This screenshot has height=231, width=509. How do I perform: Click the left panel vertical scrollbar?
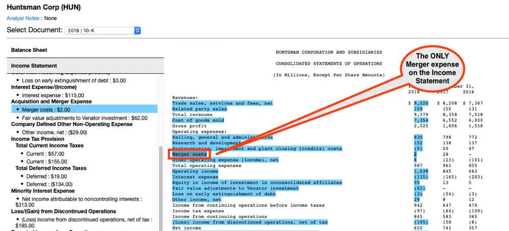coord(161,188)
